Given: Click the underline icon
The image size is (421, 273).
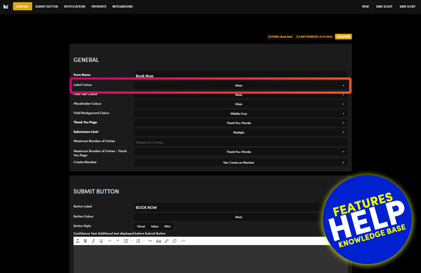Looking at the screenshot, I should (101, 241).
